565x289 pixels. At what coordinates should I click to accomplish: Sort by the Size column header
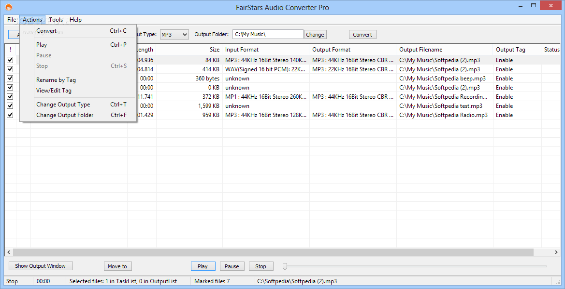[x=189, y=50]
